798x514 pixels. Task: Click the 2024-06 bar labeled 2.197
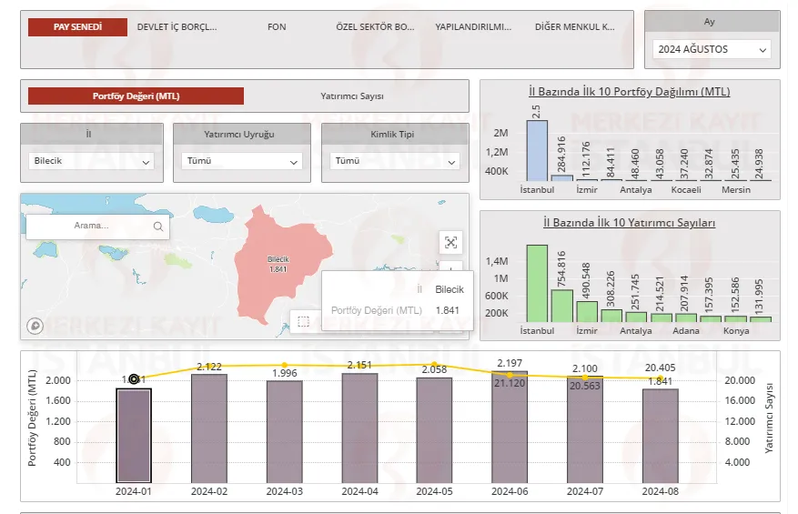pyautogui.click(x=510, y=427)
